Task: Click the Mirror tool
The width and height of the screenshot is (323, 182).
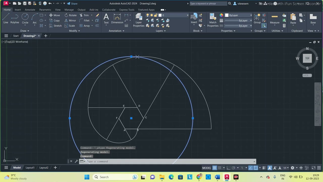Action: (70, 20)
